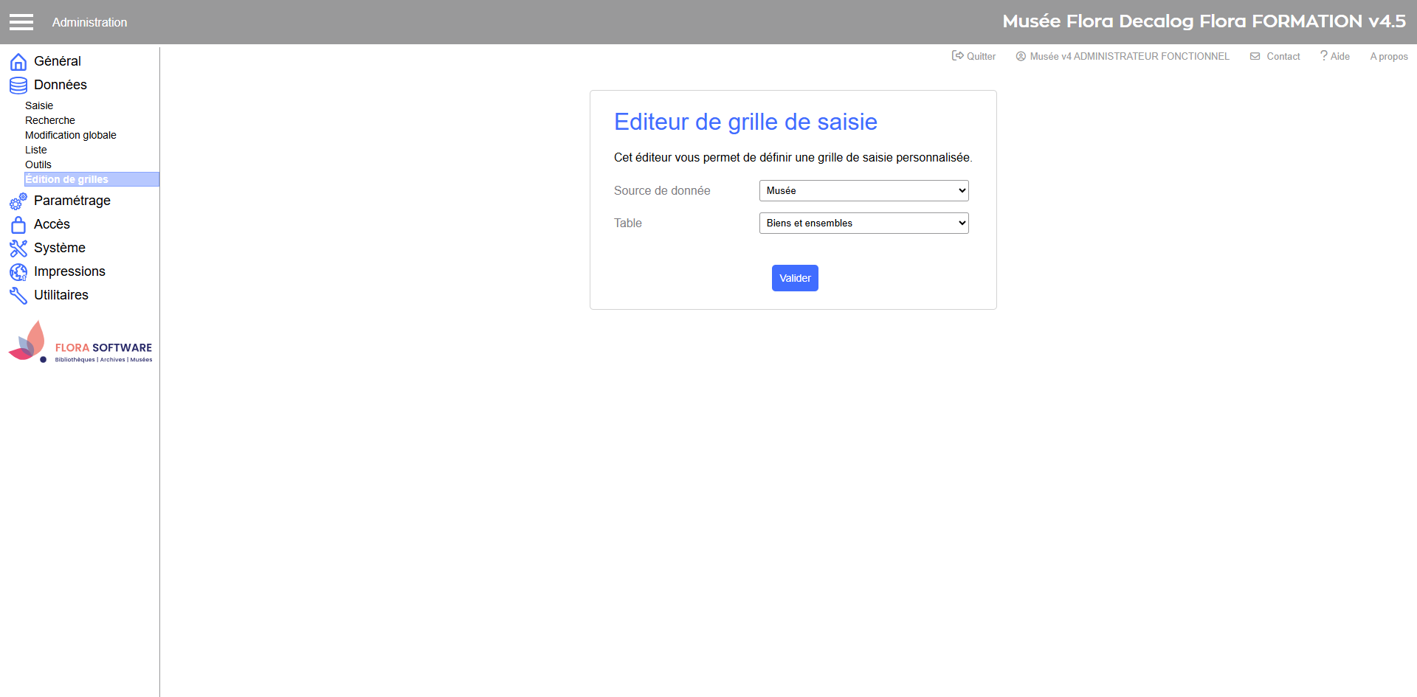This screenshot has width=1417, height=697.
Task: Open Recherche in the sidebar
Action: [x=50, y=120]
